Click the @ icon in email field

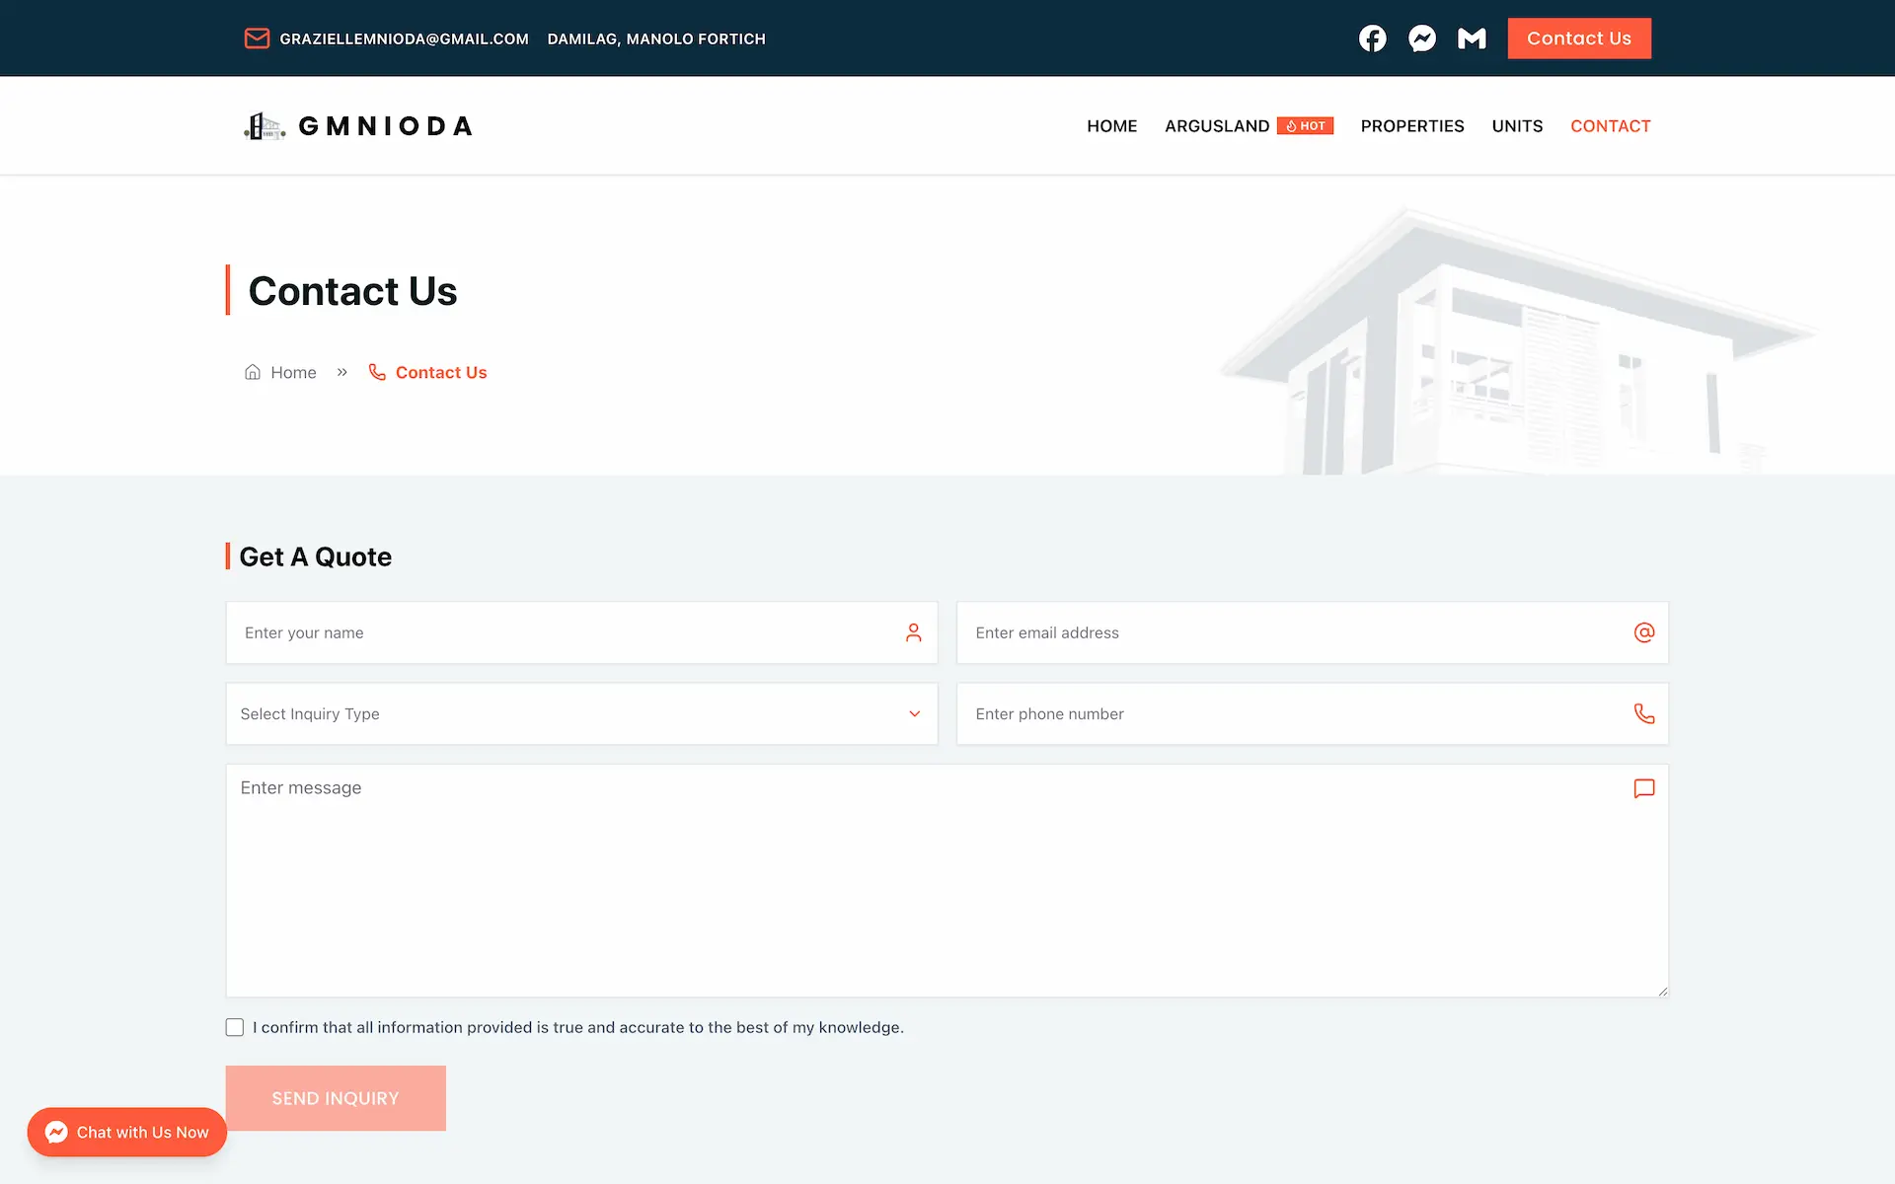(1643, 632)
